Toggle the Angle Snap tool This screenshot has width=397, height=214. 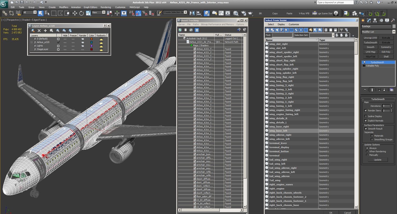(138, 13)
